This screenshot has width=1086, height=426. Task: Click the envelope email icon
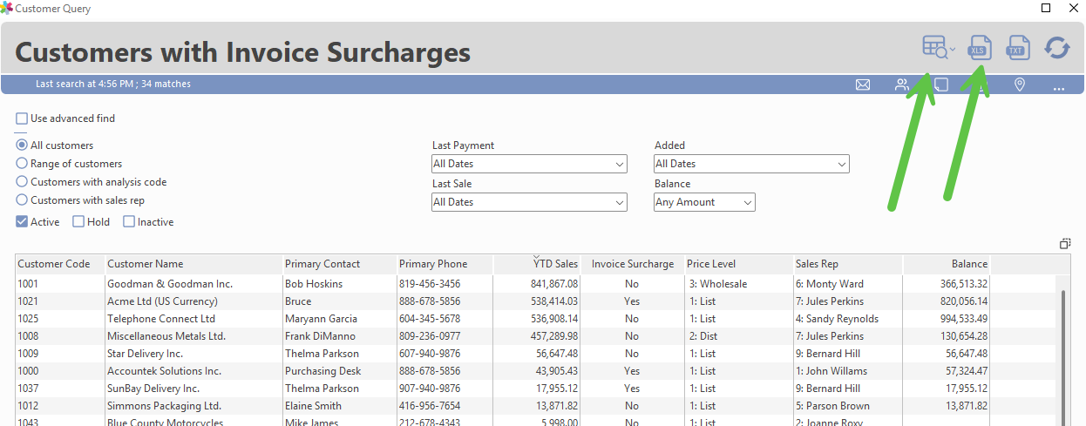click(x=863, y=85)
